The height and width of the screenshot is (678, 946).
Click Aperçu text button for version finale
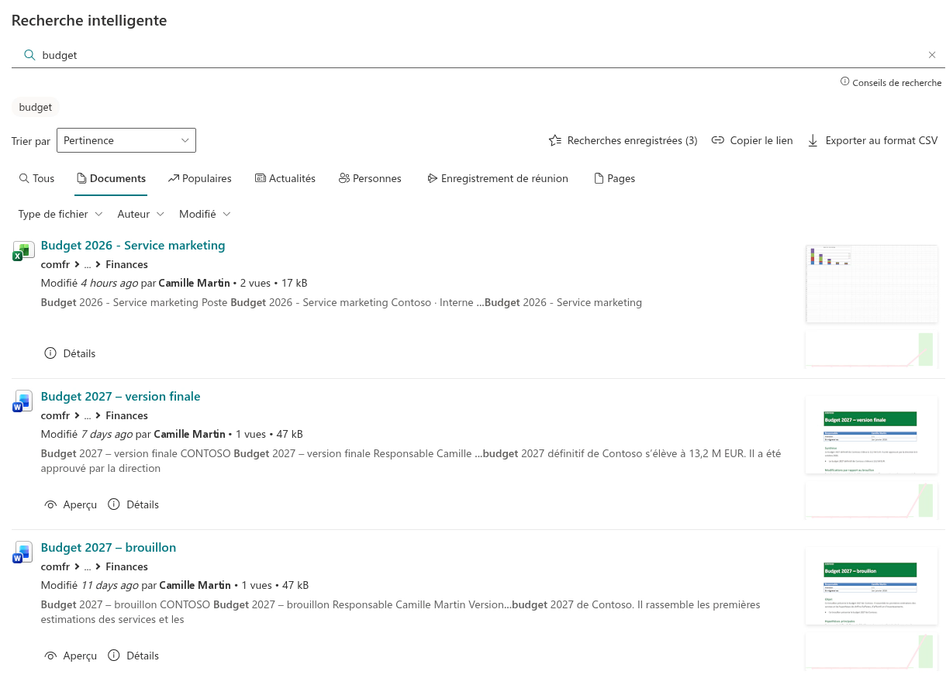(x=80, y=504)
